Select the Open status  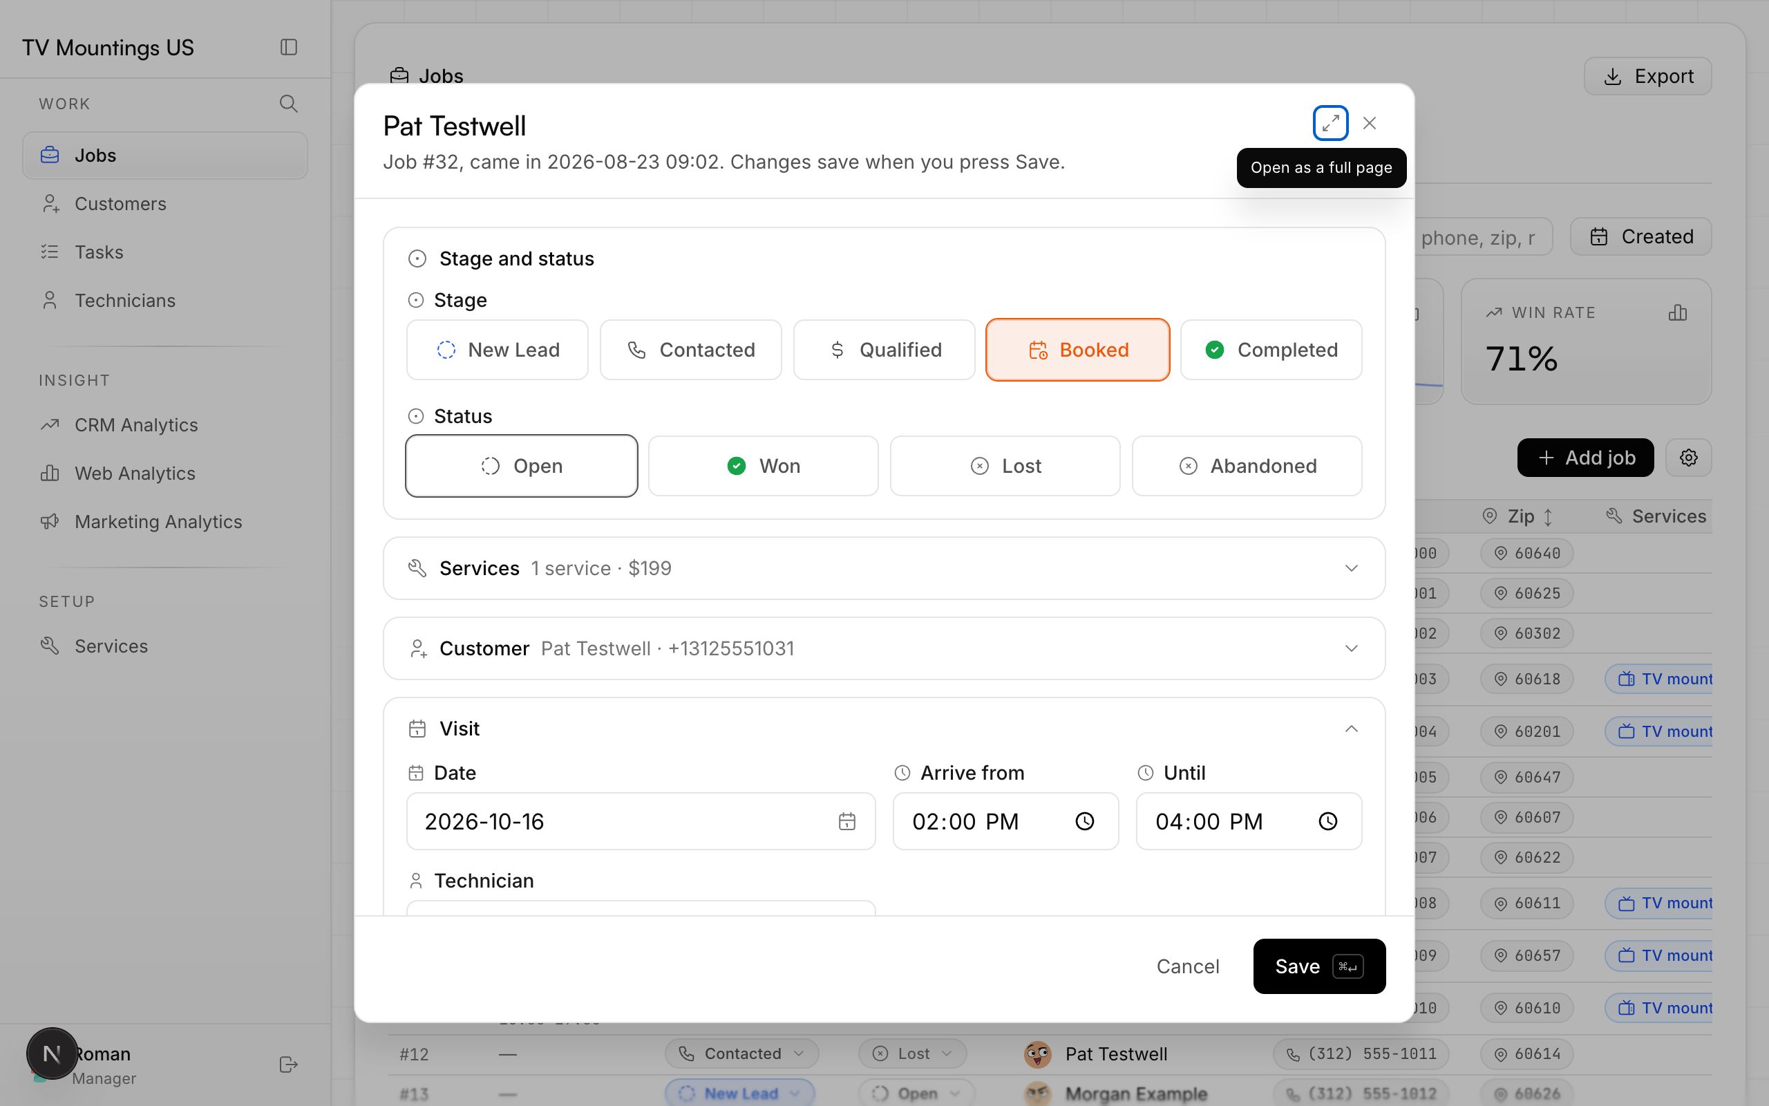pos(521,466)
